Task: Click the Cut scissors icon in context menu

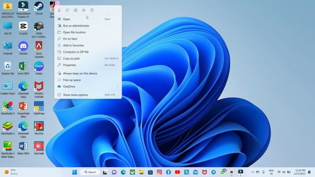Action: [59, 10]
